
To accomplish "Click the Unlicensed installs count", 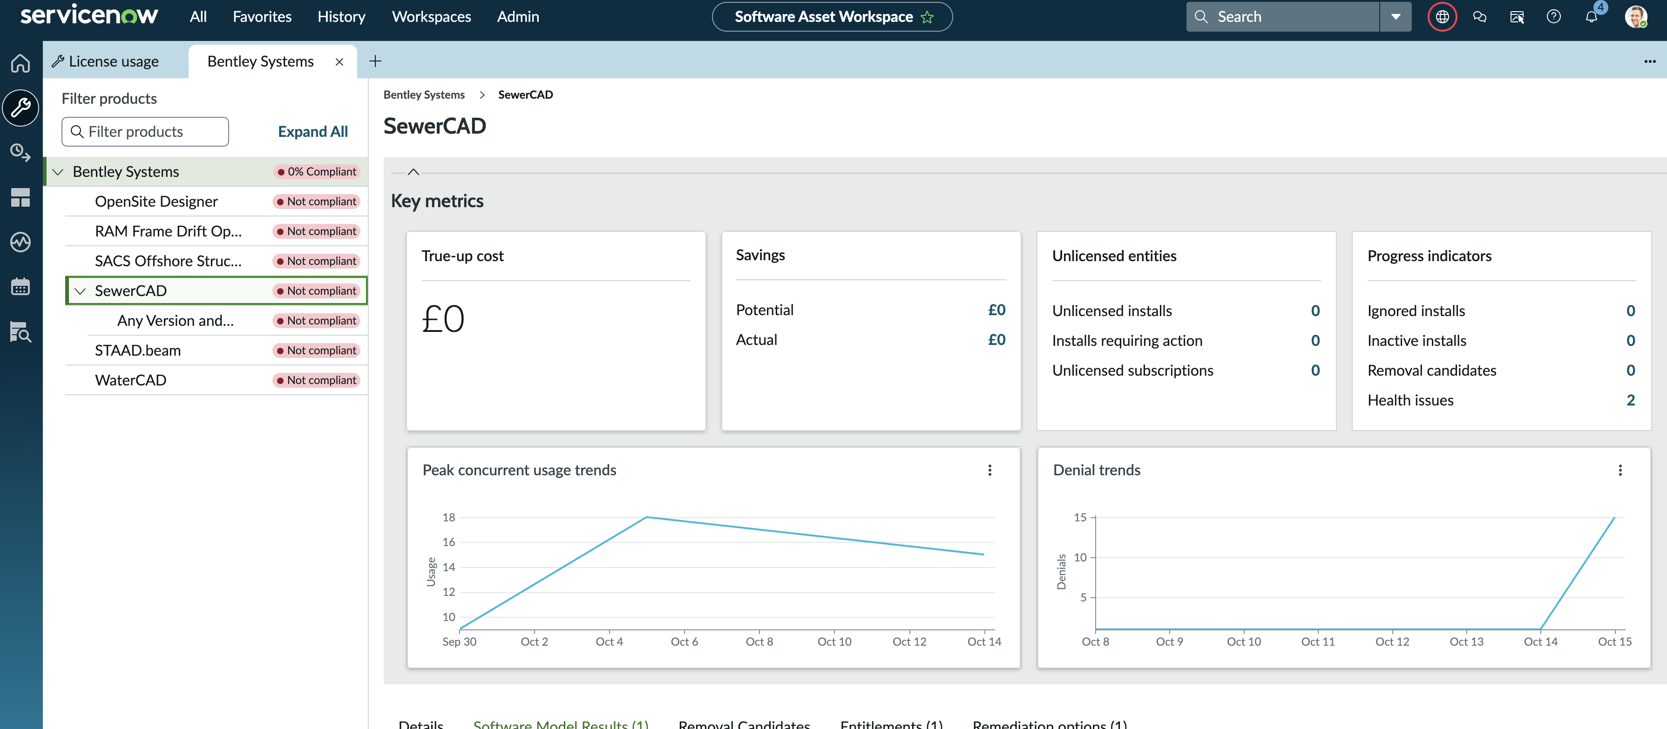I will [x=1315, y=311].
